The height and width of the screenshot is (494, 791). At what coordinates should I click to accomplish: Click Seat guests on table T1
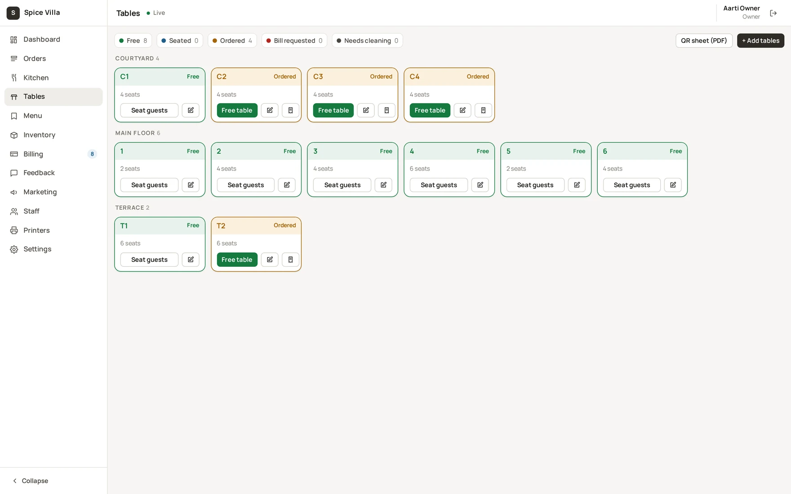pos(149,260)
